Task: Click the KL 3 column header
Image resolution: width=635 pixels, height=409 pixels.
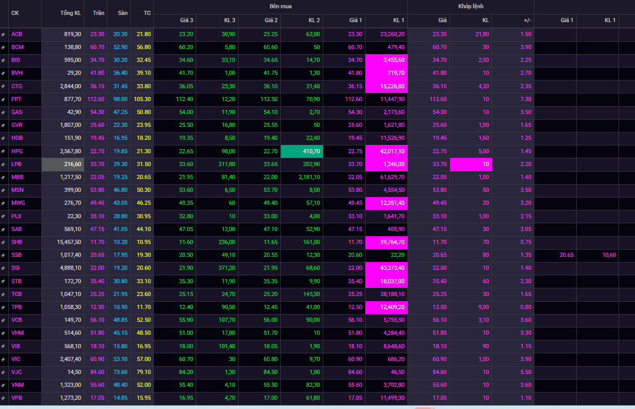Action: [x=230, y=20]
